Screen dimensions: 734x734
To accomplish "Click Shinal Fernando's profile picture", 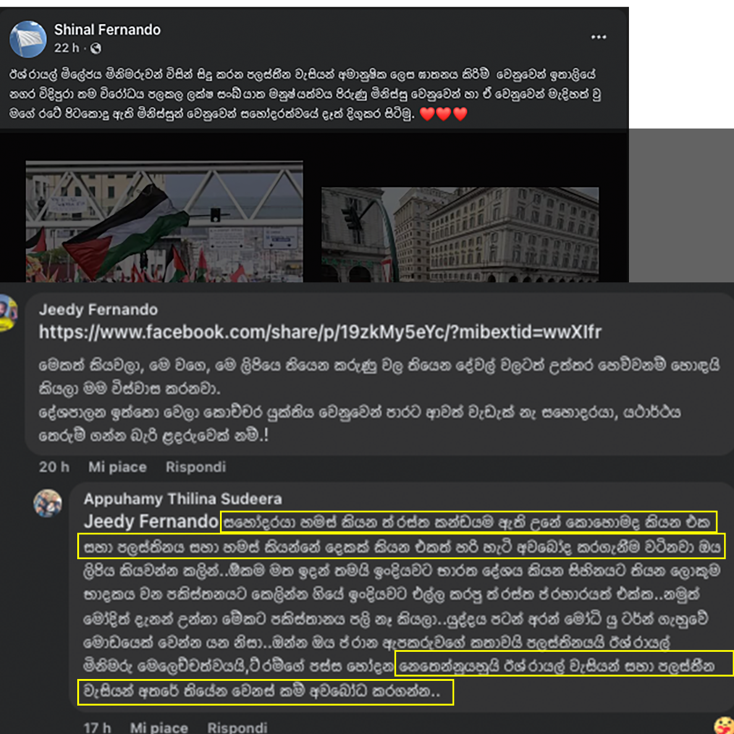I will pyautogui.click(x=28, y=39).
